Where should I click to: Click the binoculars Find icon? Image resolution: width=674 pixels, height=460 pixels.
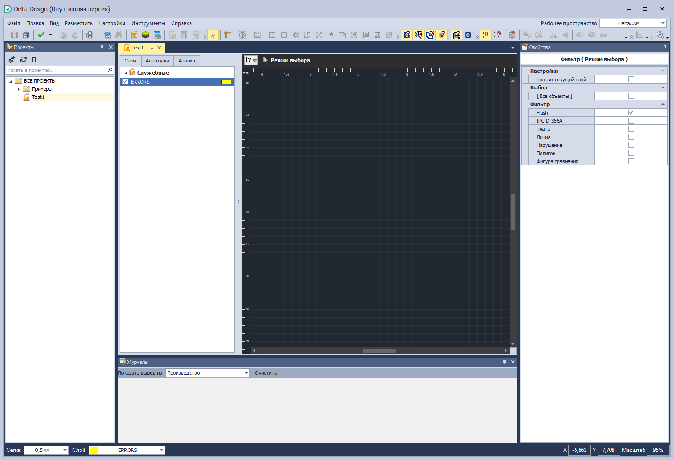(x=119, y=35)
